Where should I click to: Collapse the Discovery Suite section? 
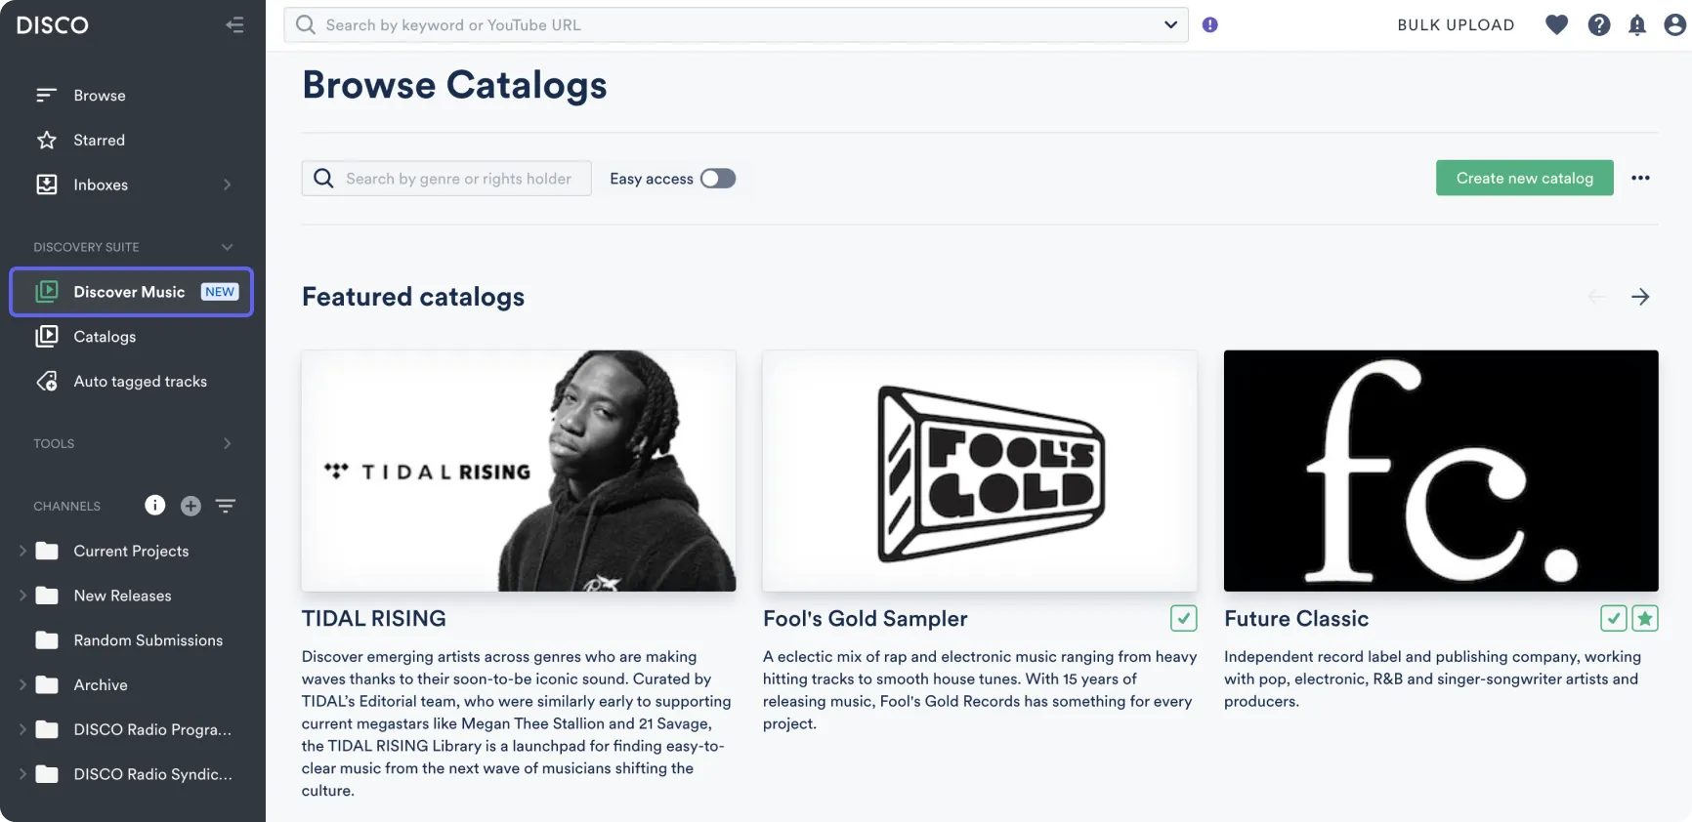click(x=227, y=247)
